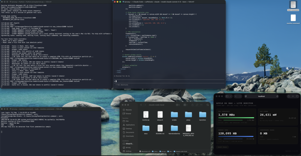Viewport: 301px width, 156px height.
Task: Click the page reader icon in Safari address bar
Action: pos(246,96)
